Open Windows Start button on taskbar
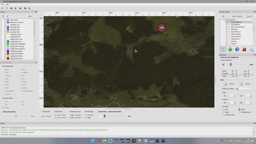256x144 pixels. (93, 141)
